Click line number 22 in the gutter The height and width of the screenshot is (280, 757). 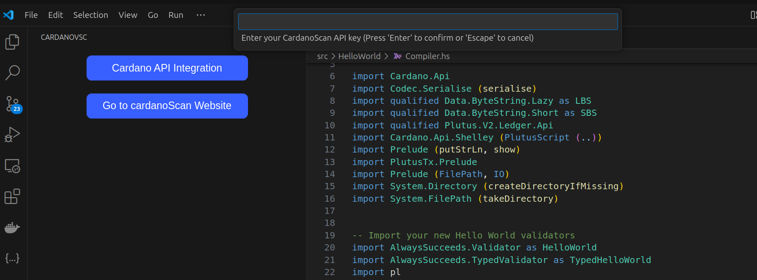click(330, 272)
